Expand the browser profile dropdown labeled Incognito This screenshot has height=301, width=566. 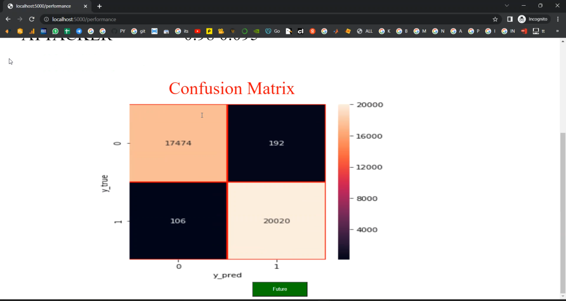coord(534,19)
